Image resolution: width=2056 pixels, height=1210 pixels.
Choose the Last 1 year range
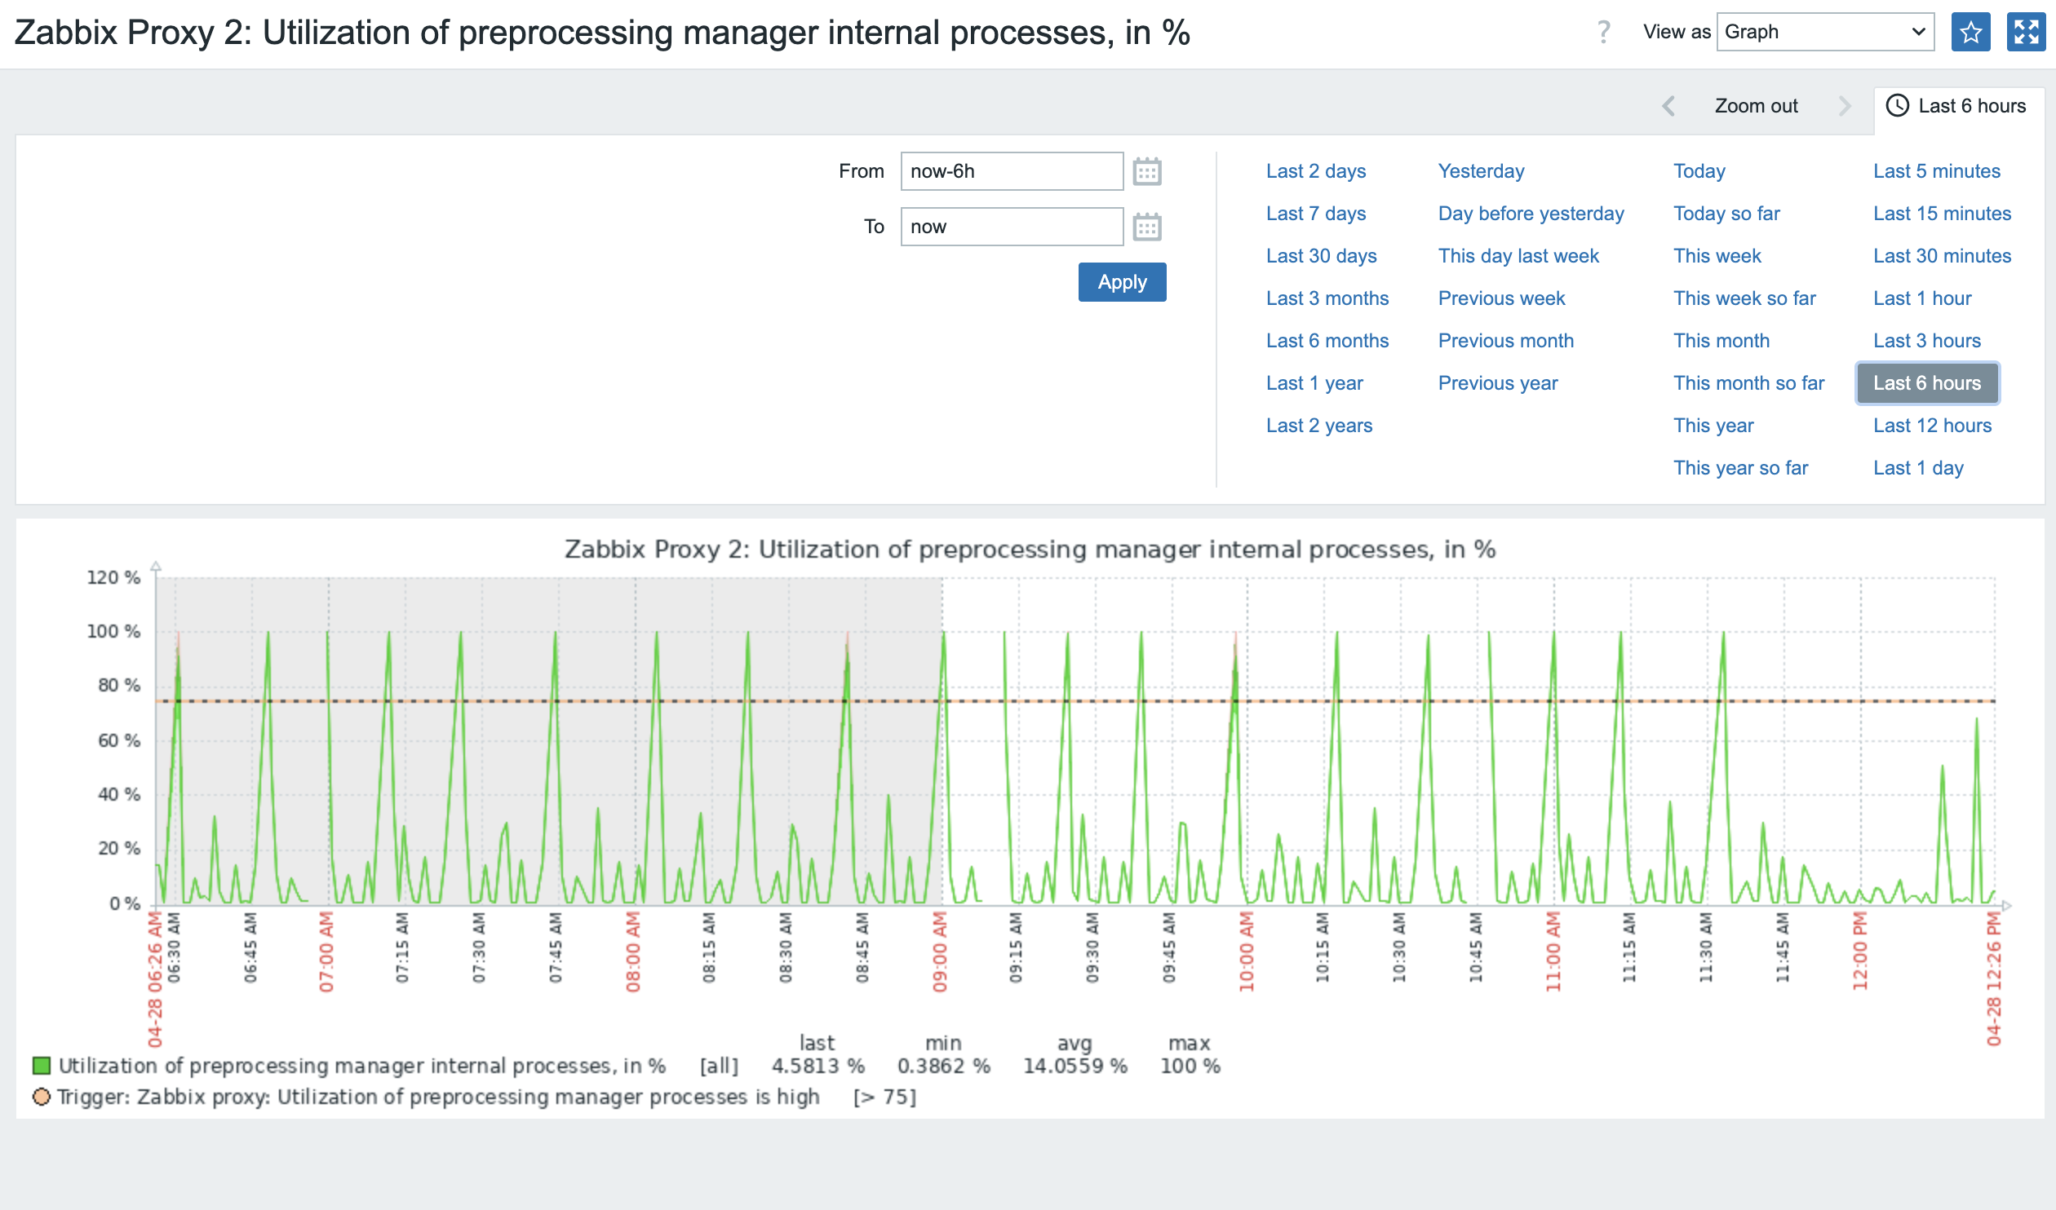[1314, 383]
